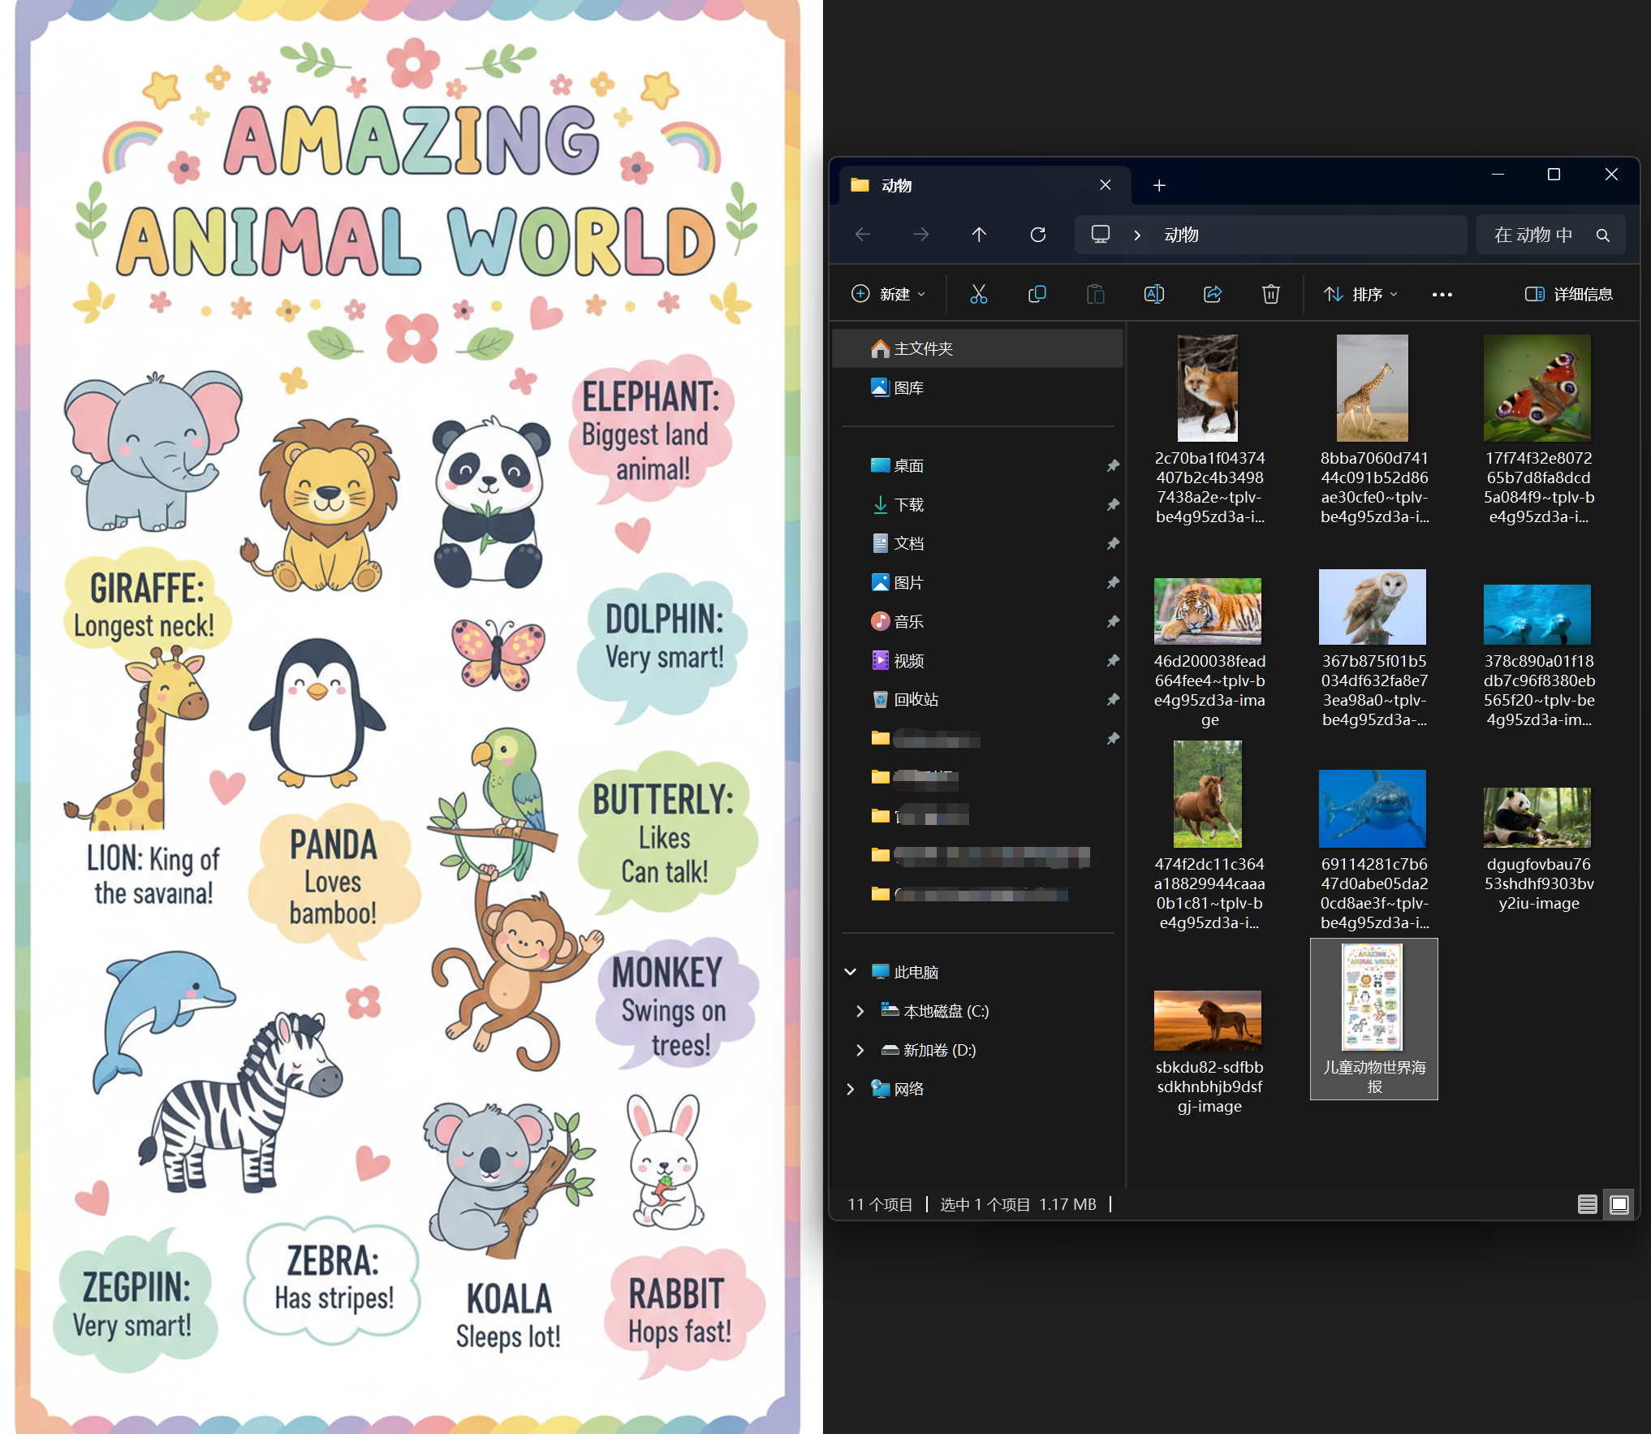Select the tiger image thumbnail

coord(1207,611)
